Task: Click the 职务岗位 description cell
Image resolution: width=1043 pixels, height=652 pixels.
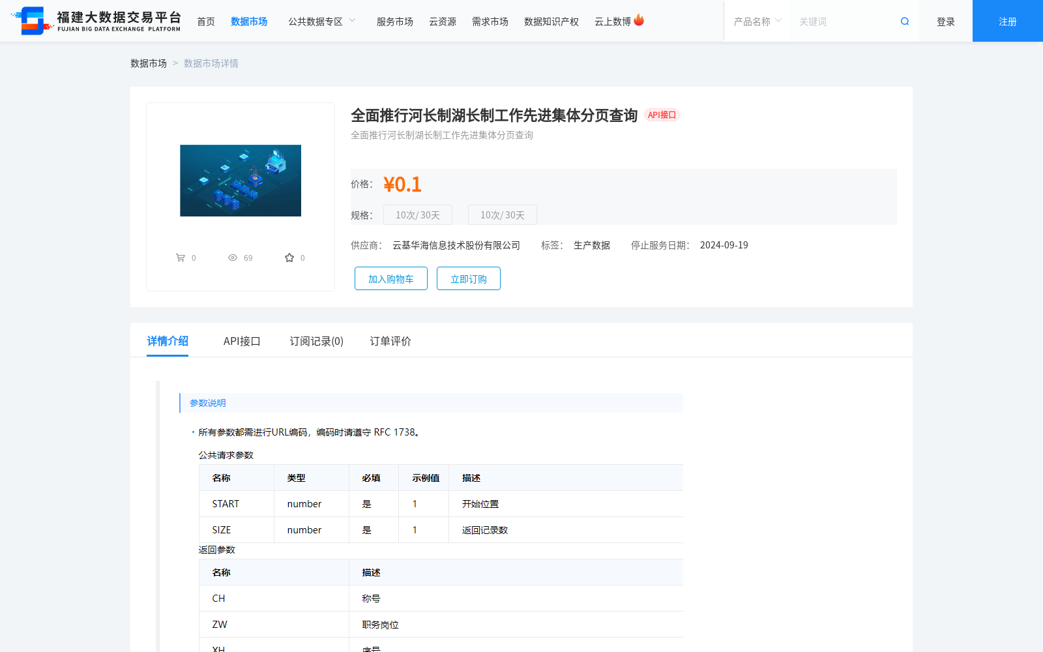Action: (516, 625)
